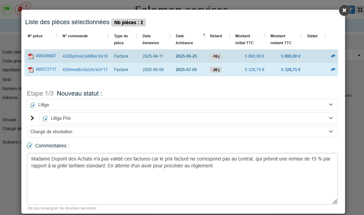
Task: Click the fullscreen expand icon at top right
Action: (360, 10)
